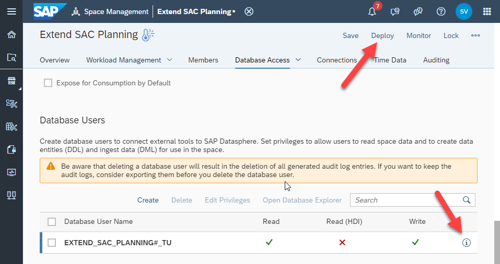This screenshot has width=500, height=264.
Task: Click the Database Users section heading
Action: [73, 120]
